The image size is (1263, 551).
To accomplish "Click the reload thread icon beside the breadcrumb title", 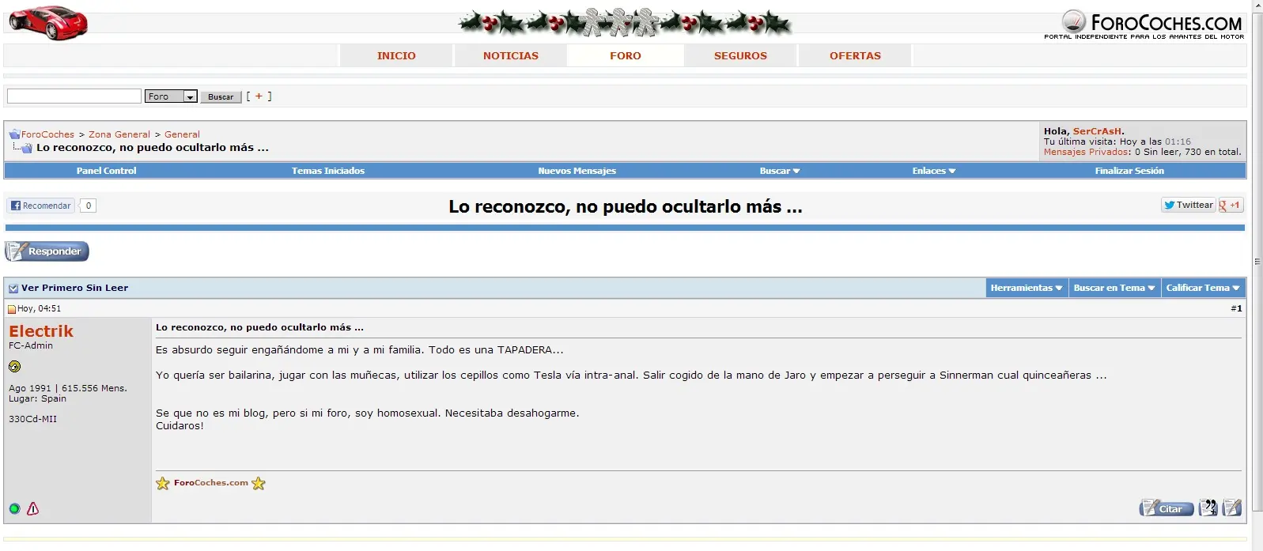I will point(26,148).
